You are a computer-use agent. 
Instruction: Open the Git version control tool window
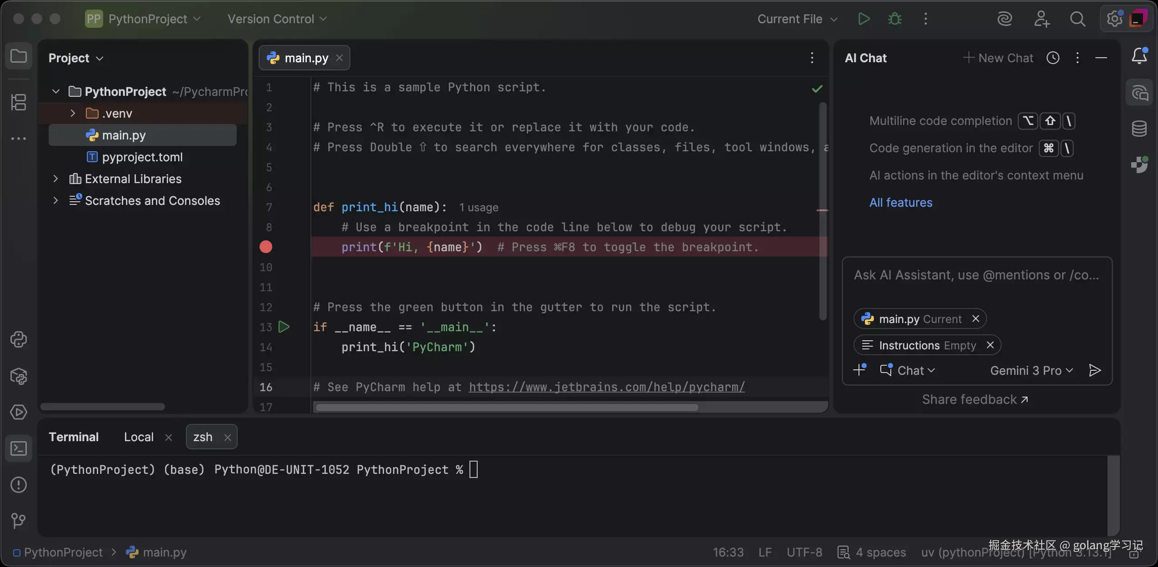click(x=19, y=521)
